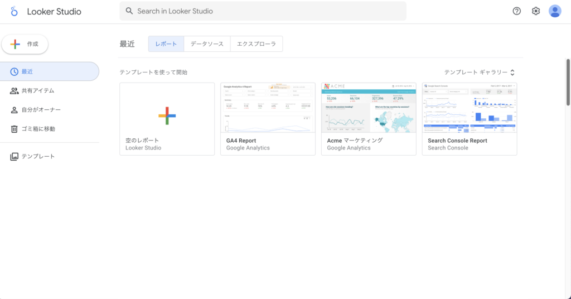Open the settings gear icon

click(536, 11)
